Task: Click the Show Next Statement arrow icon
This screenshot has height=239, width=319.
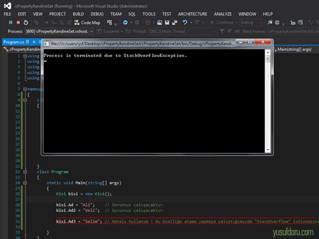Action: (x=46, y=22)
